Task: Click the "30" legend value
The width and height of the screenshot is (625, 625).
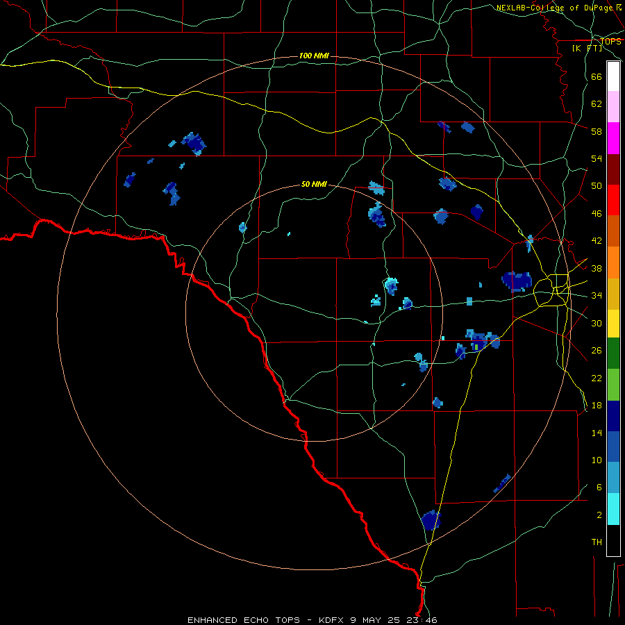Action: (597, 323)
